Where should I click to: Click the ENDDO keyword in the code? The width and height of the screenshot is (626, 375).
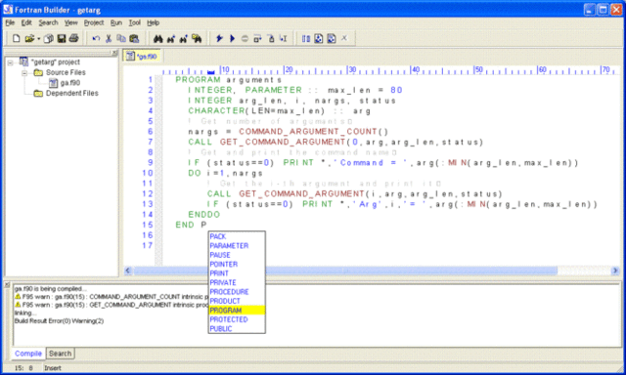[204, 215]
